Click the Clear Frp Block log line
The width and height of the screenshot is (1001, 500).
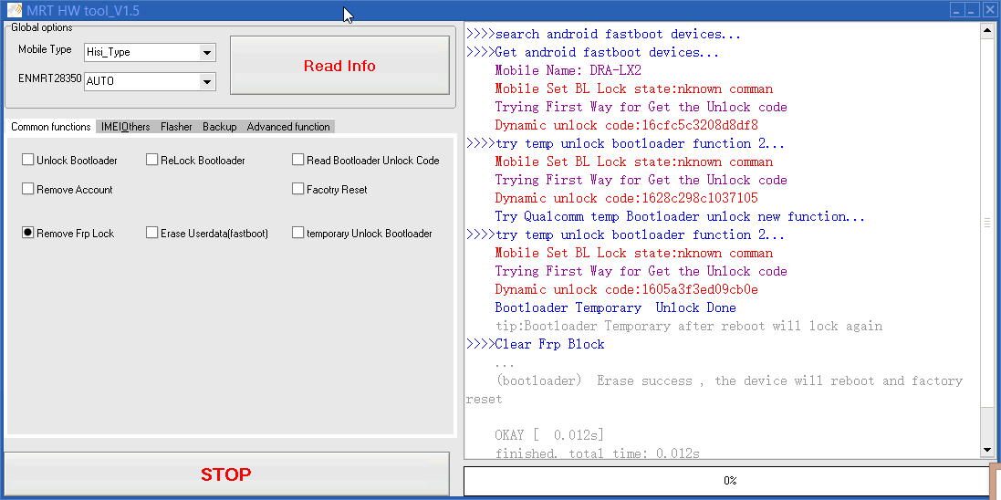point(535,344)
